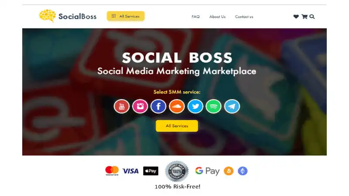Open the shopping cart icon

point(305,17)
